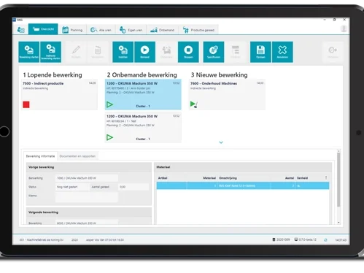Go to the Alle uren tab
Image resolution: width=364 pixels, height=273 pixels.
coord(101,30)
